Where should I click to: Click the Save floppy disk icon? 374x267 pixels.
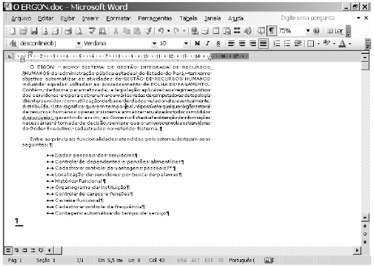coord(34,31)
